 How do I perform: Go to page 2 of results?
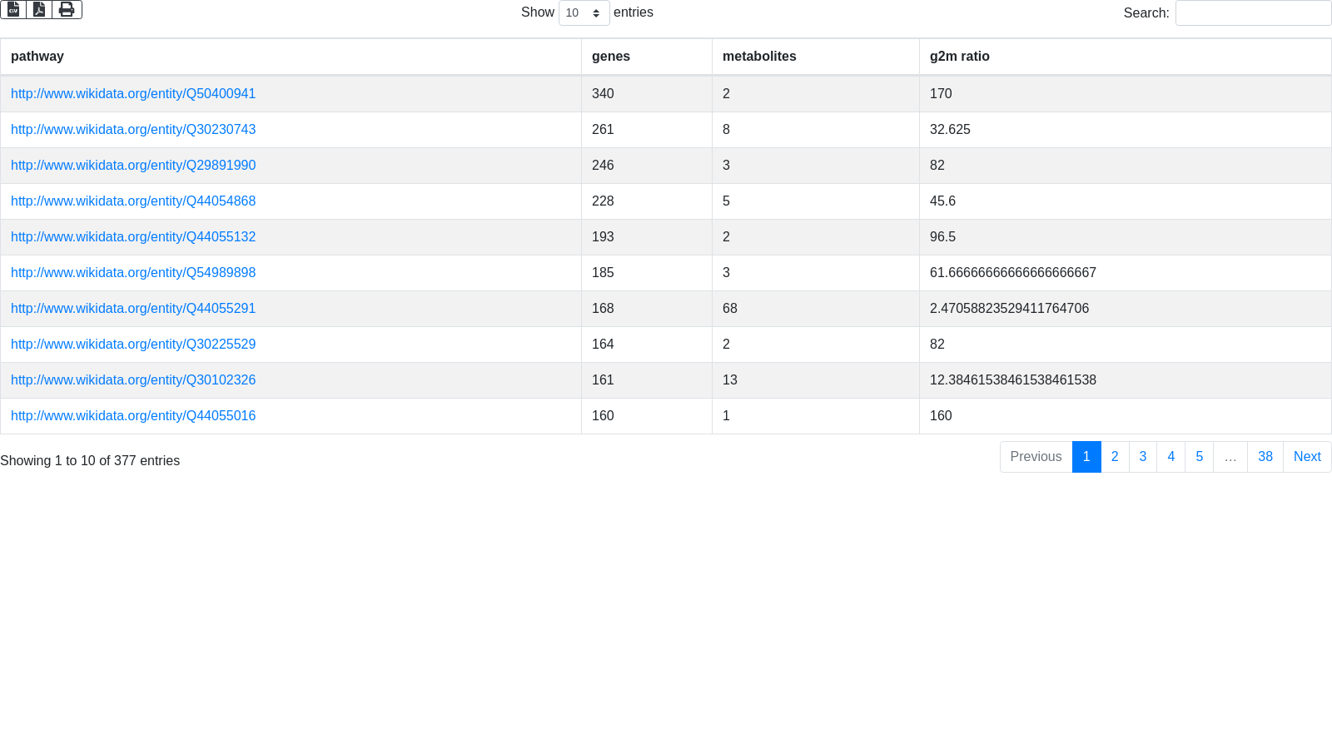point(1115,457)
